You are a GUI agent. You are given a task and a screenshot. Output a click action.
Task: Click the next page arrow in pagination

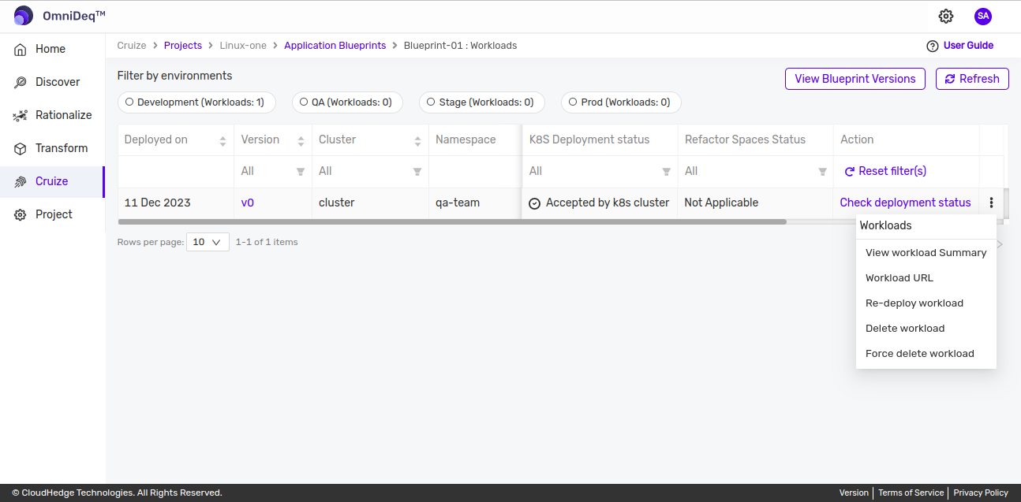pos(1000,244)
